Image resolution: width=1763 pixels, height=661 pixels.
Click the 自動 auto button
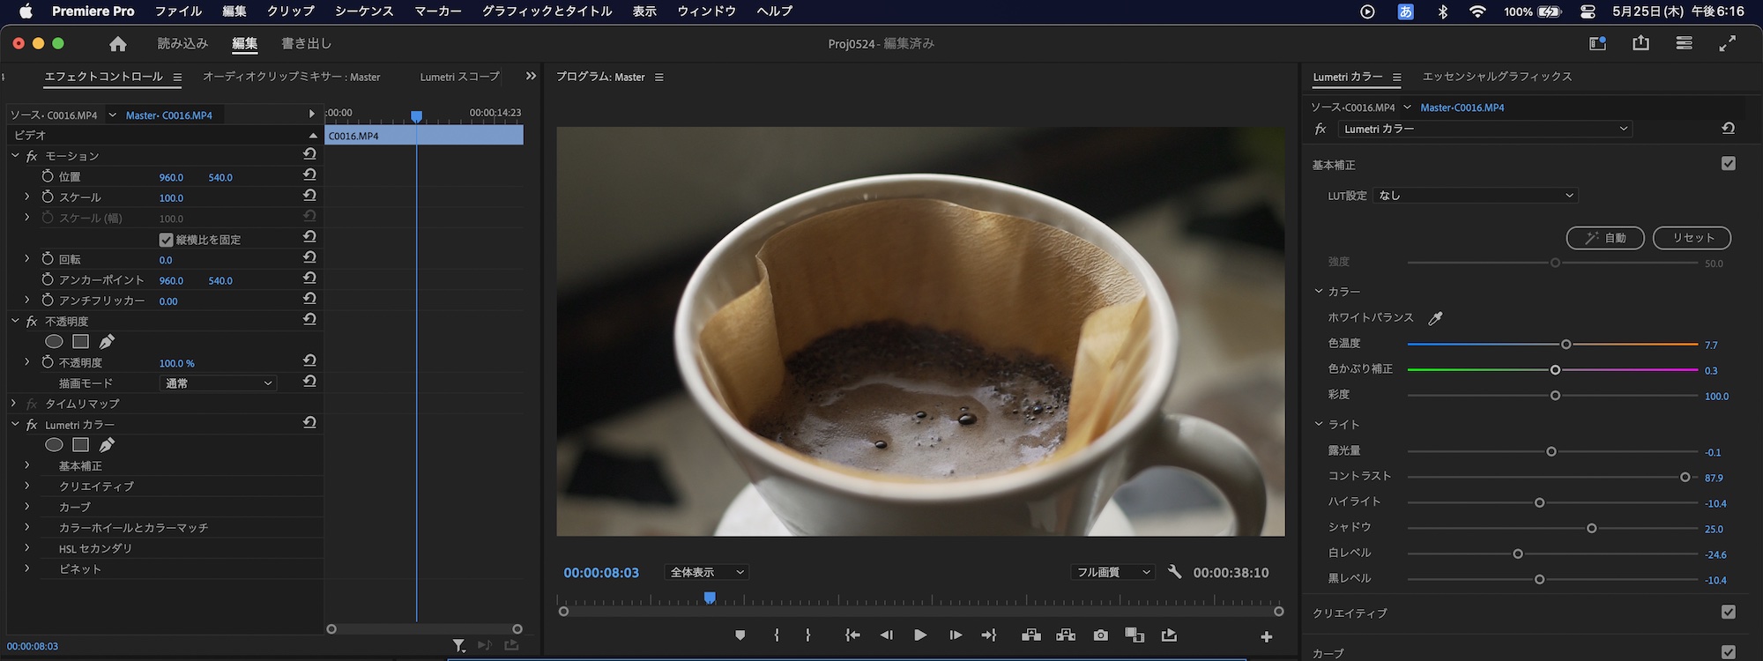[x=1605, y=238]
